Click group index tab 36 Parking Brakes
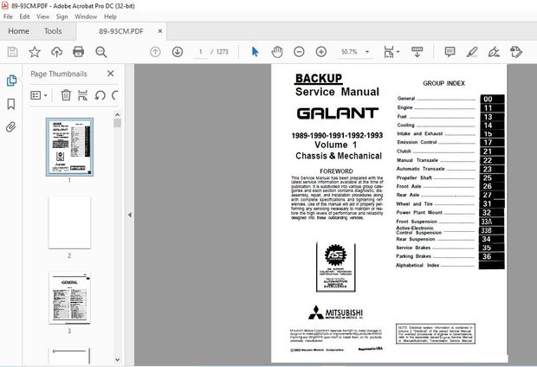This screenshot has width=537, height=367. point(492,256)
